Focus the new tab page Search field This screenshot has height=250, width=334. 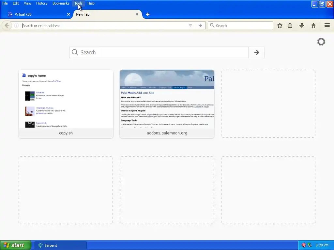(x=159, y=52)
